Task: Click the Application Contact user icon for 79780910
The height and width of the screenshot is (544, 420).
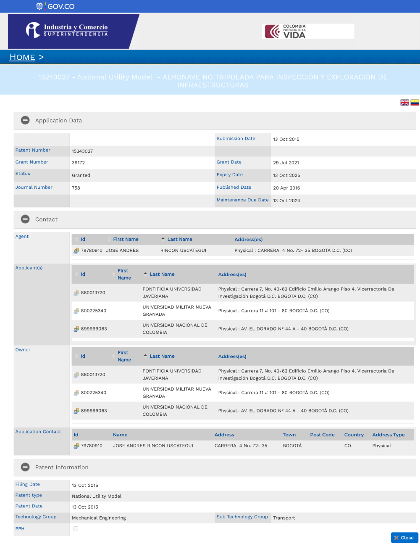Action: pos(76,446)
